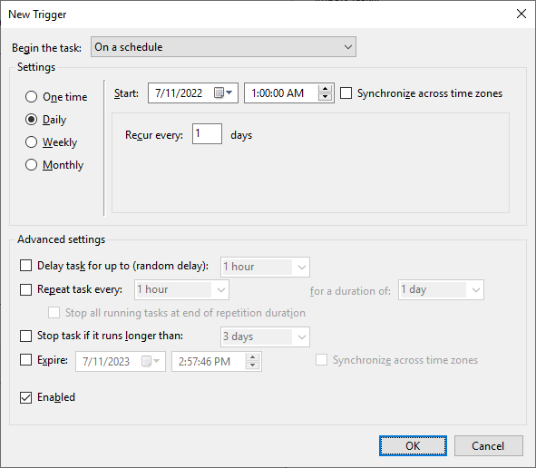The width and height of the screenshot is (536, 468).
Task: Close the New Trigger dialog
Action: [521, 14]
